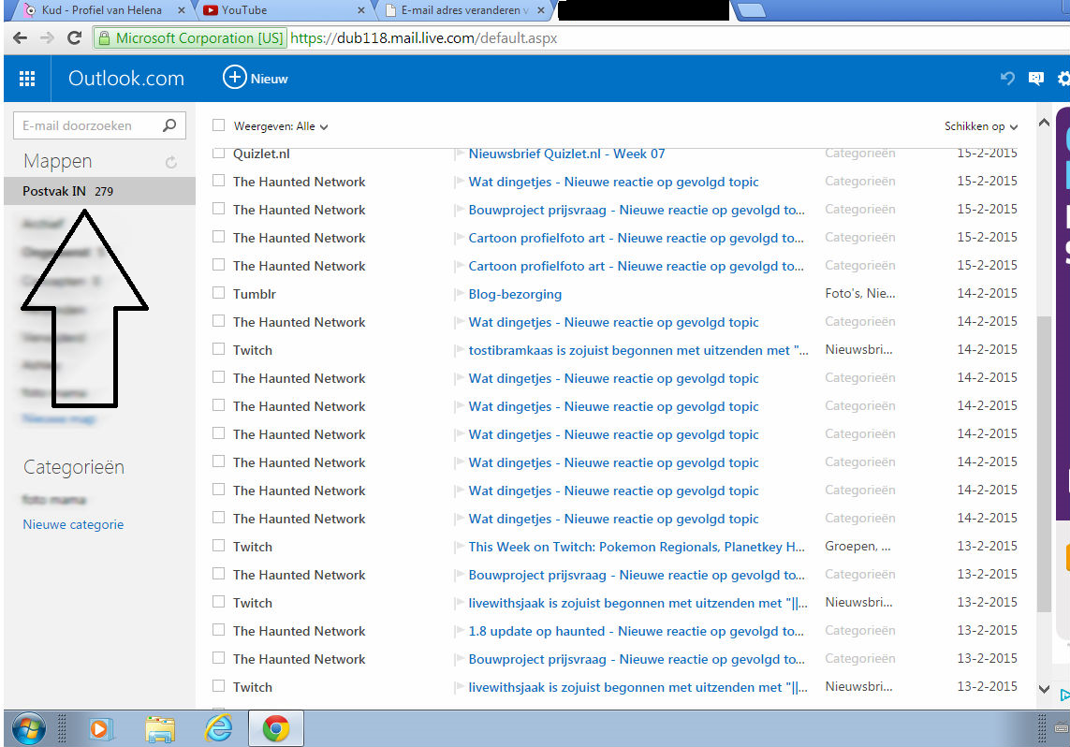1070x747 pixels.
Task: Switch to Kud - Profiel van Helena tab
Action: pyautogui.click(x=102, y=10)
